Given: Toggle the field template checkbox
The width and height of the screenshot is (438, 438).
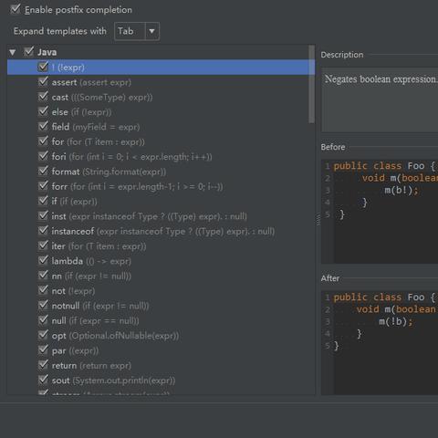Looking at the screenshot, I should (x=43, y=127).
